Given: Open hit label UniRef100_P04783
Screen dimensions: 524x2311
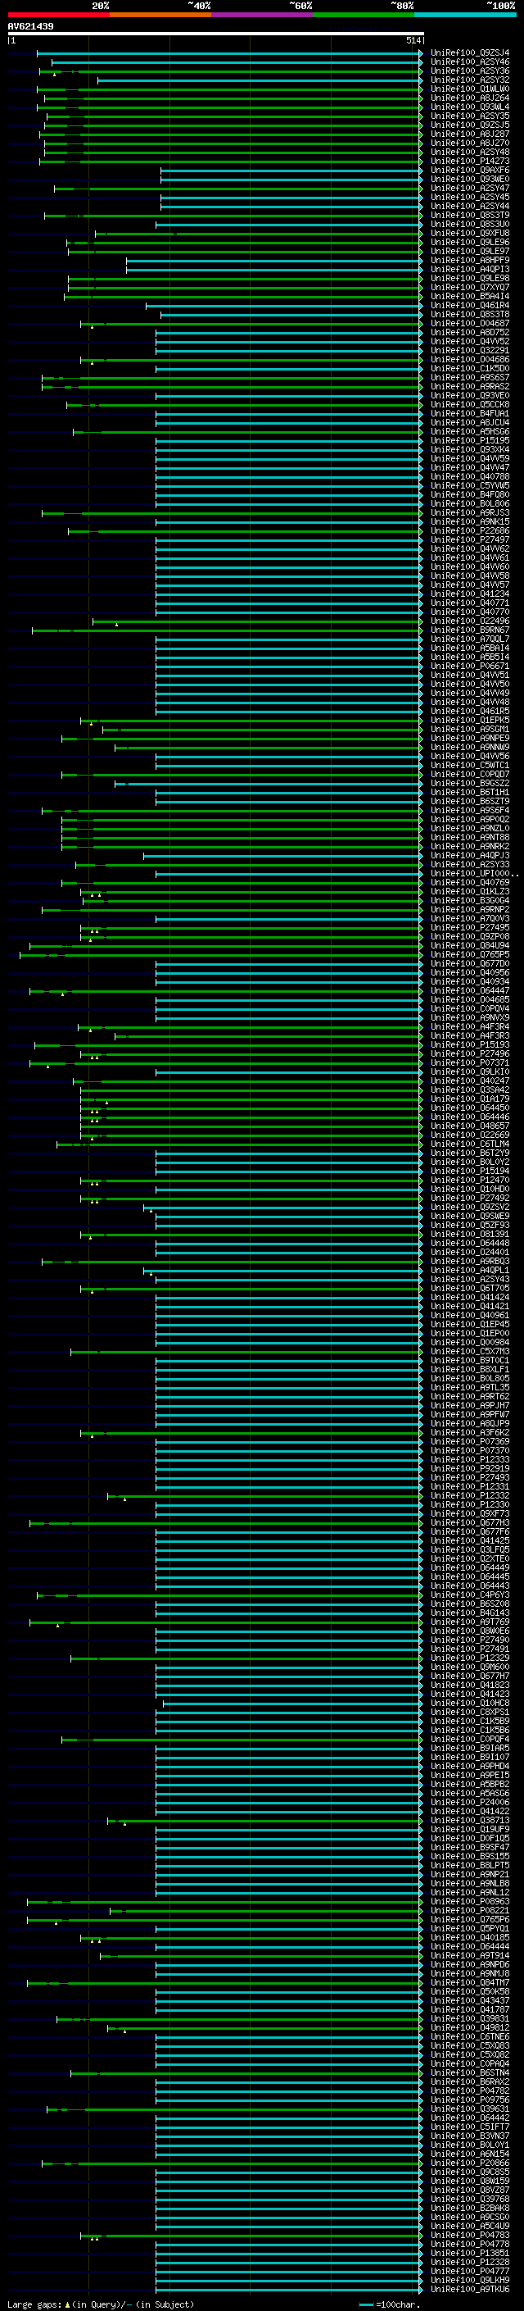Looking at the screenshot, I should pos(469,2236).
